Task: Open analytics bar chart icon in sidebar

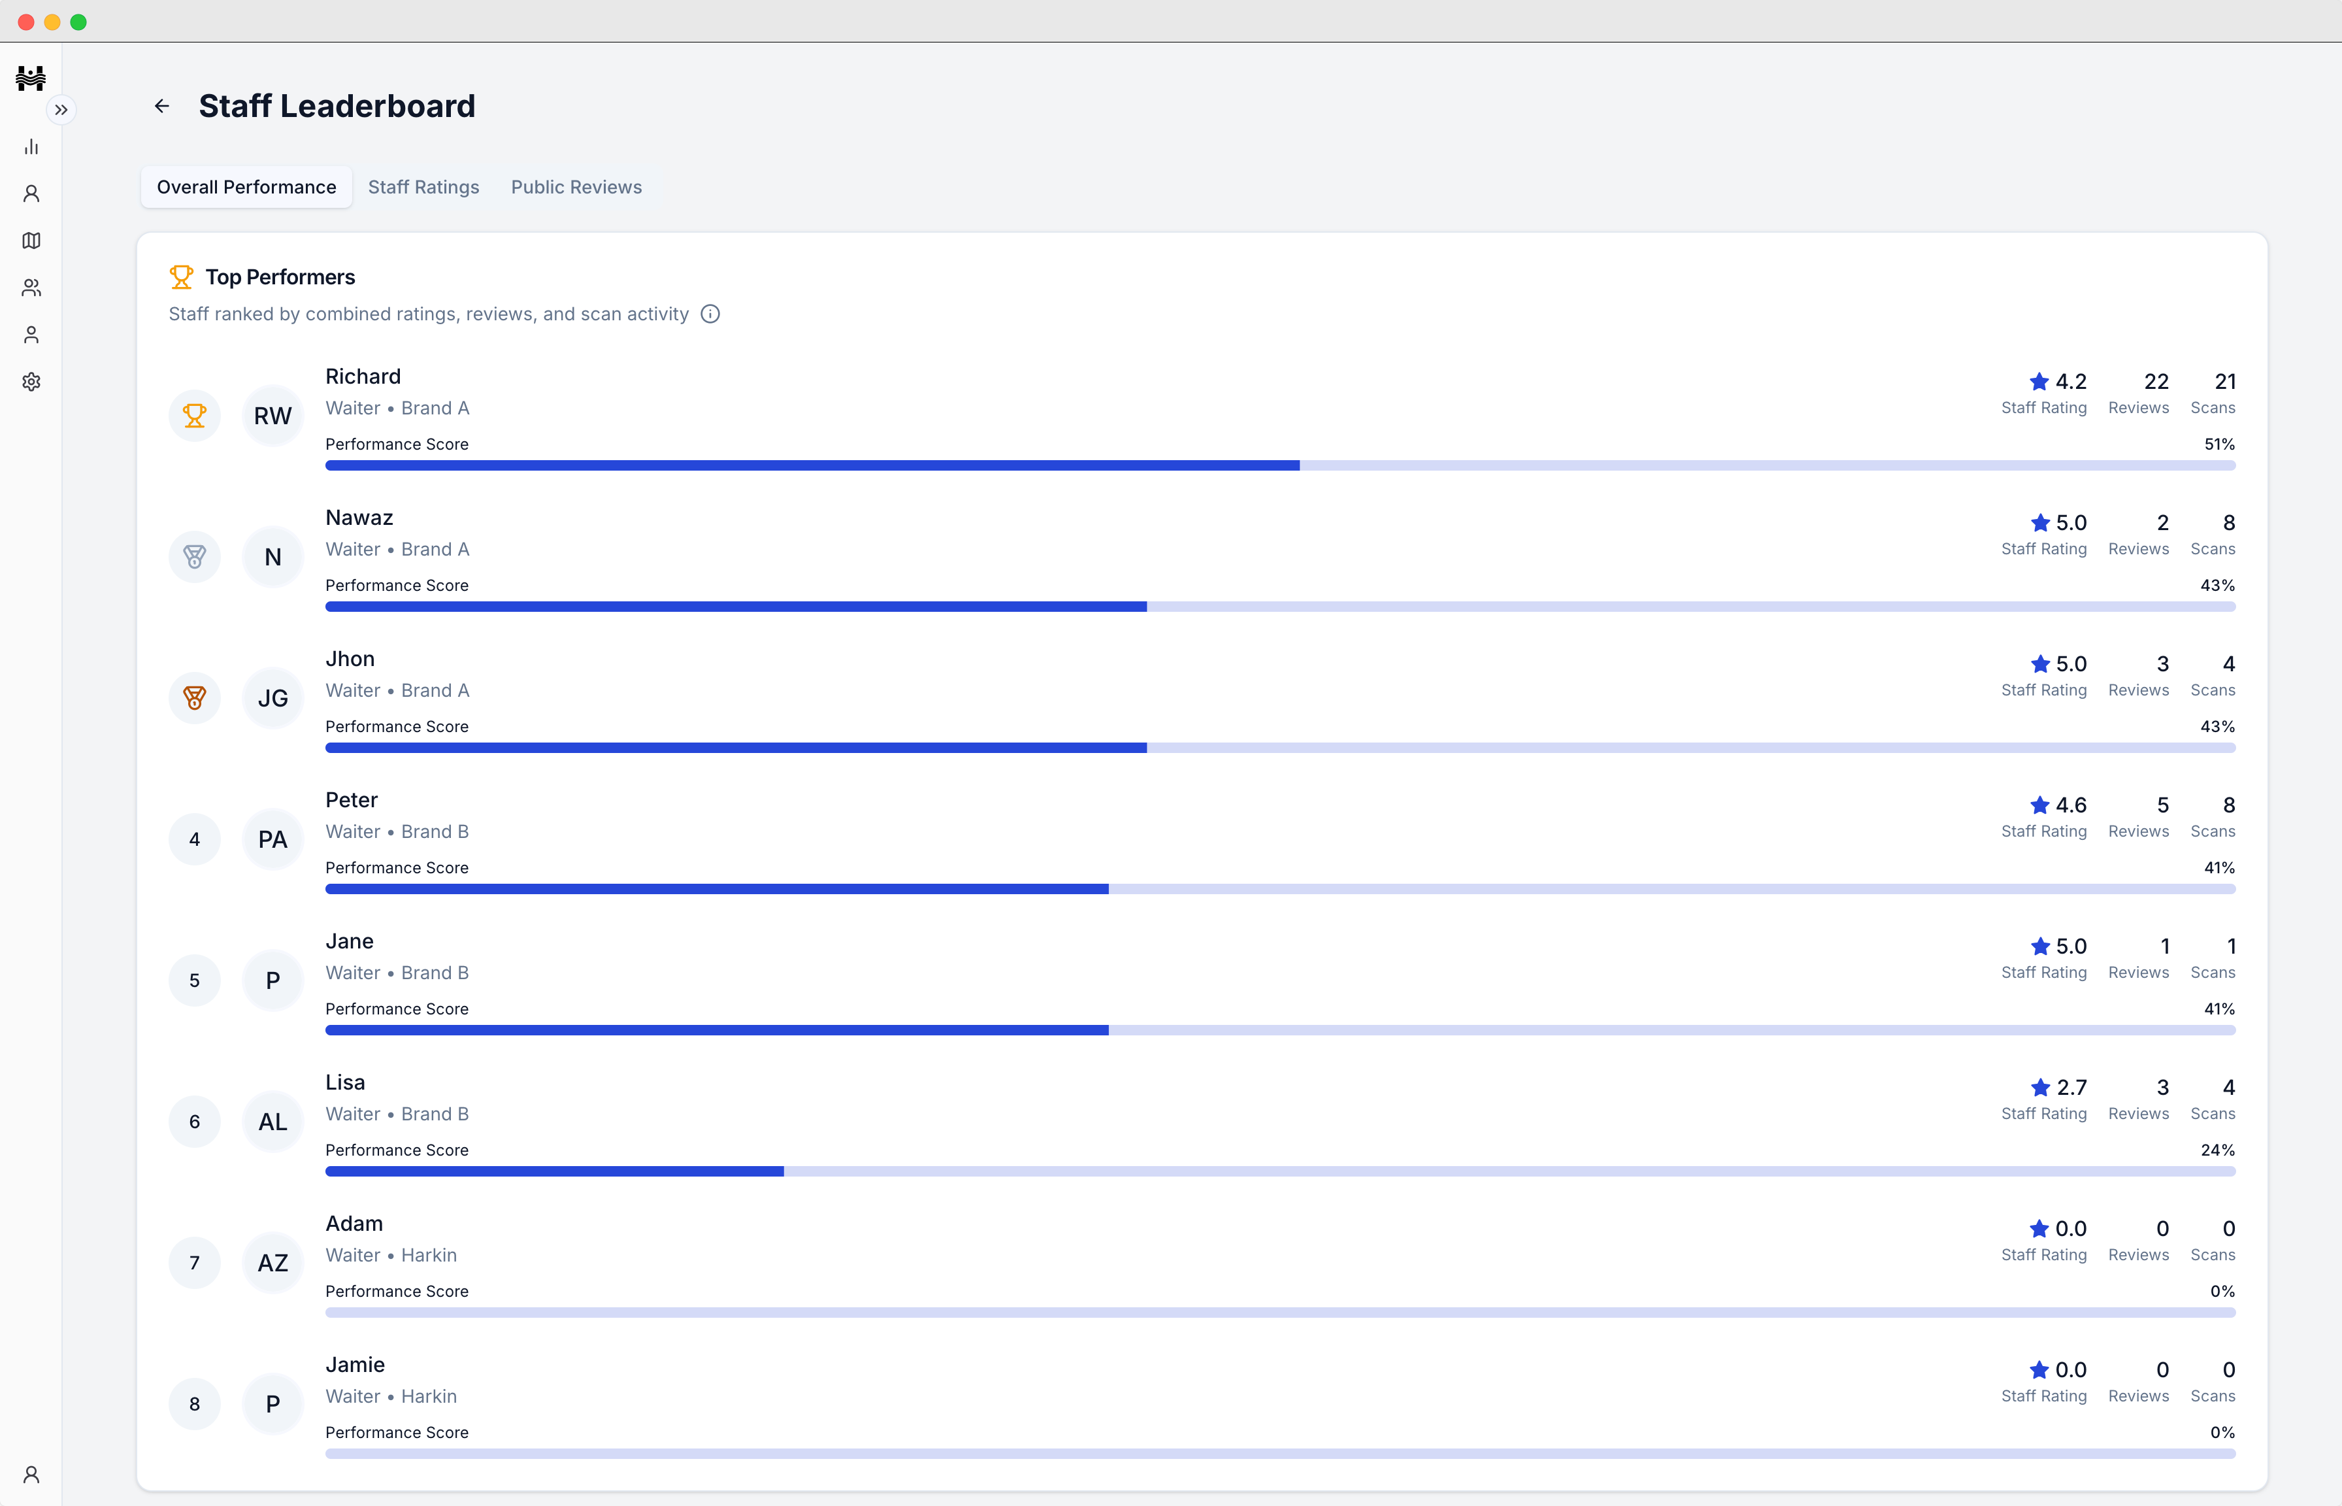Action: 31,146
